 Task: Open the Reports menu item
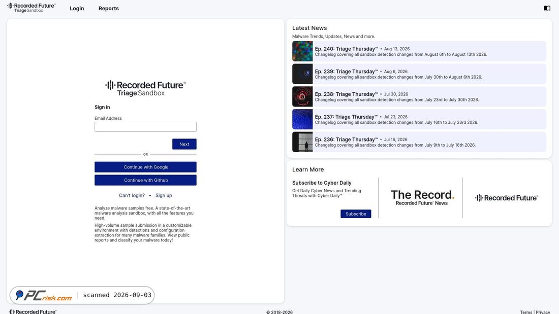click(x=108, y=8)
